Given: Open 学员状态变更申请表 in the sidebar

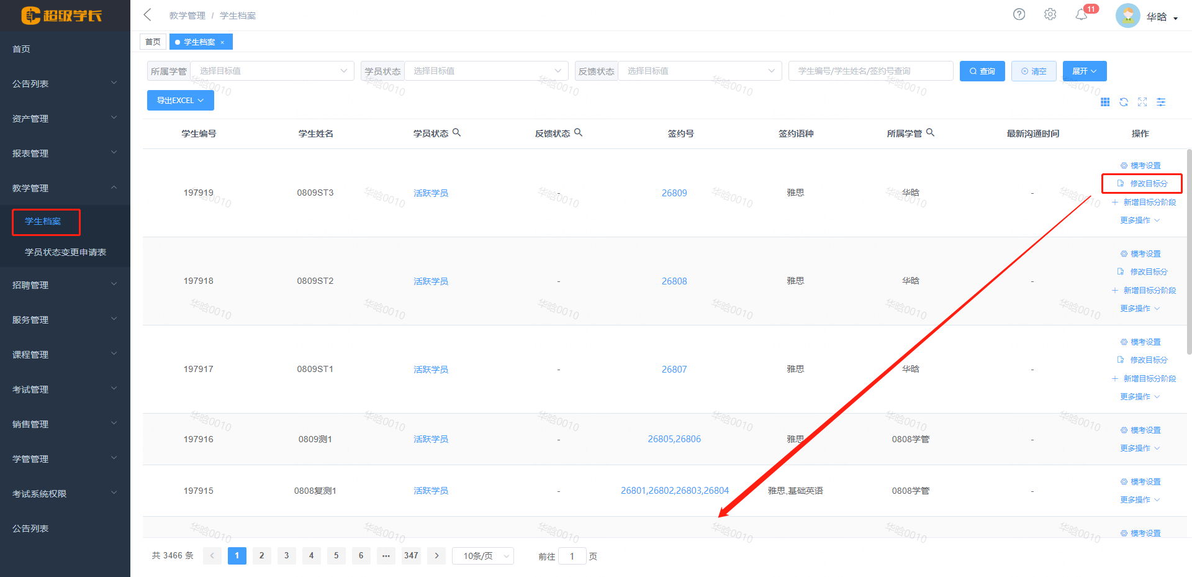Looking at the screenshot, I should pos(66,252).
